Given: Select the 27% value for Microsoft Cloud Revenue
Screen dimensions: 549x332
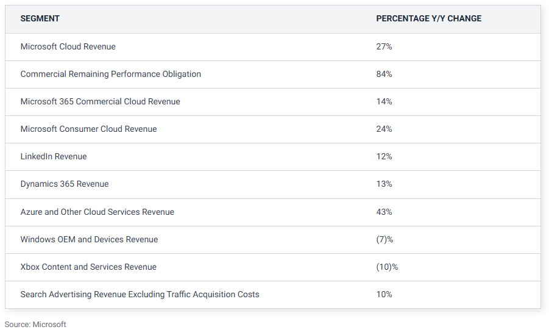Looking at the screenshot, I should click(x=384, y=46).
